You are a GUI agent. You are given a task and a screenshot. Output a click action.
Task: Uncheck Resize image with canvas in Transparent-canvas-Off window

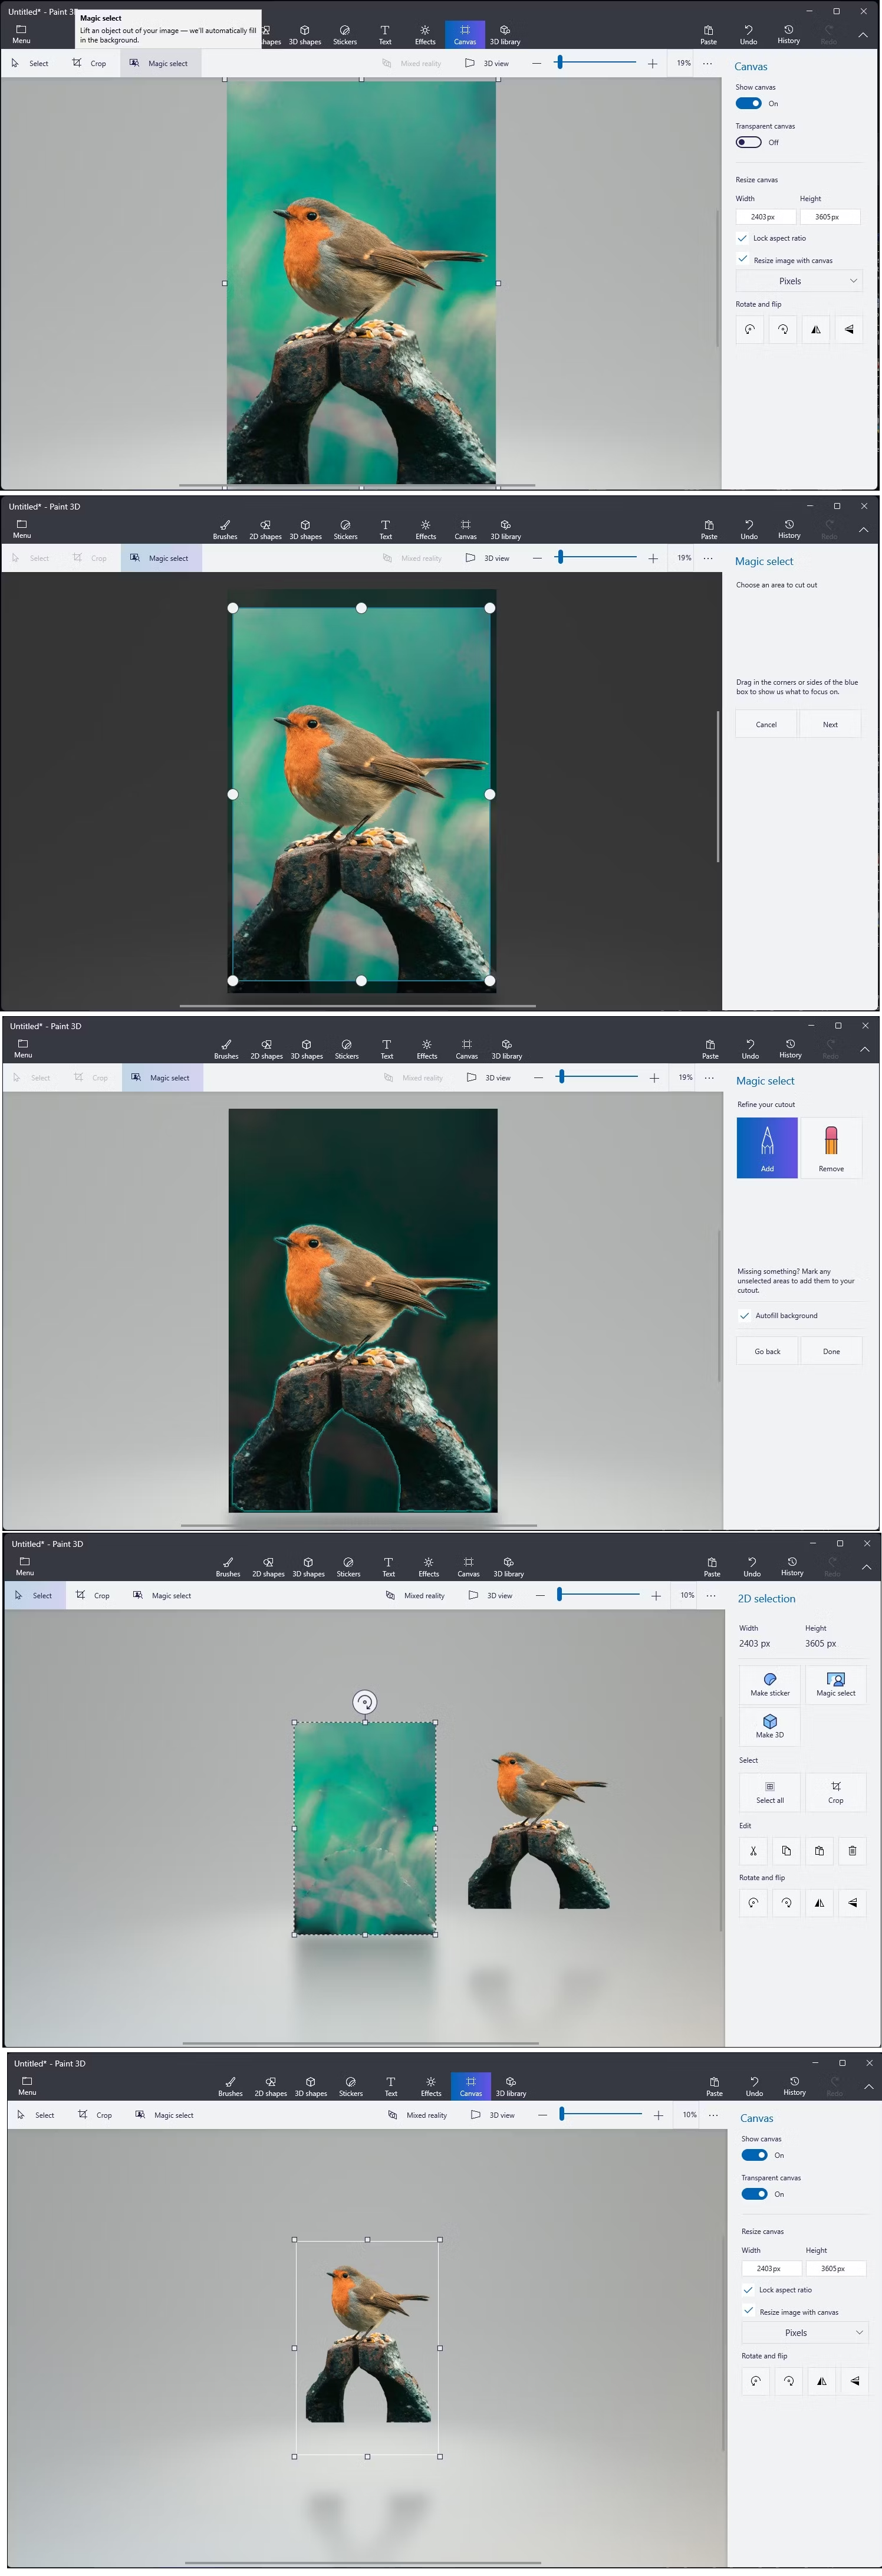[742, 259]
